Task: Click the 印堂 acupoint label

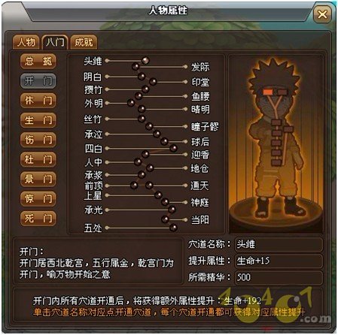Action: [200, 82]
